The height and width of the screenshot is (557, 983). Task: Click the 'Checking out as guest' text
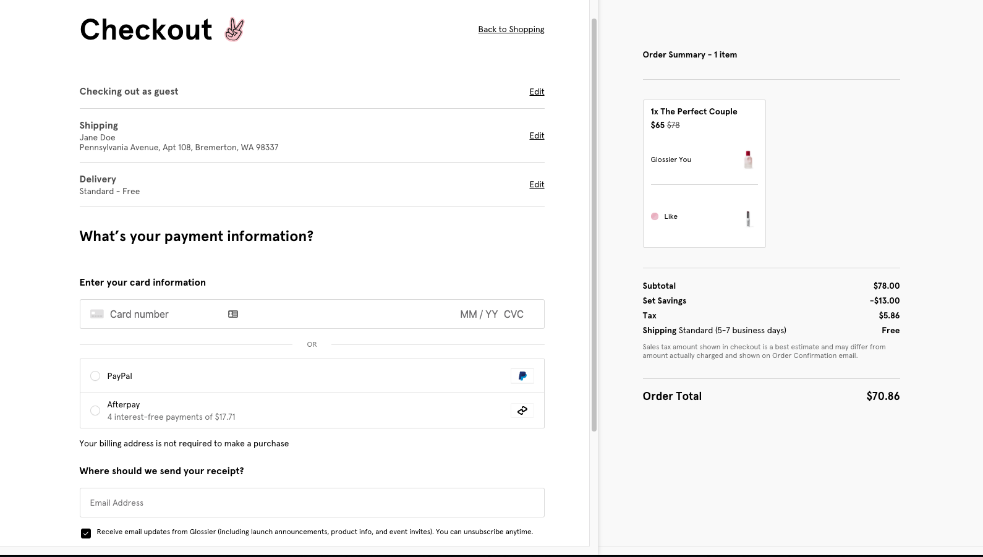click(129, 91)
